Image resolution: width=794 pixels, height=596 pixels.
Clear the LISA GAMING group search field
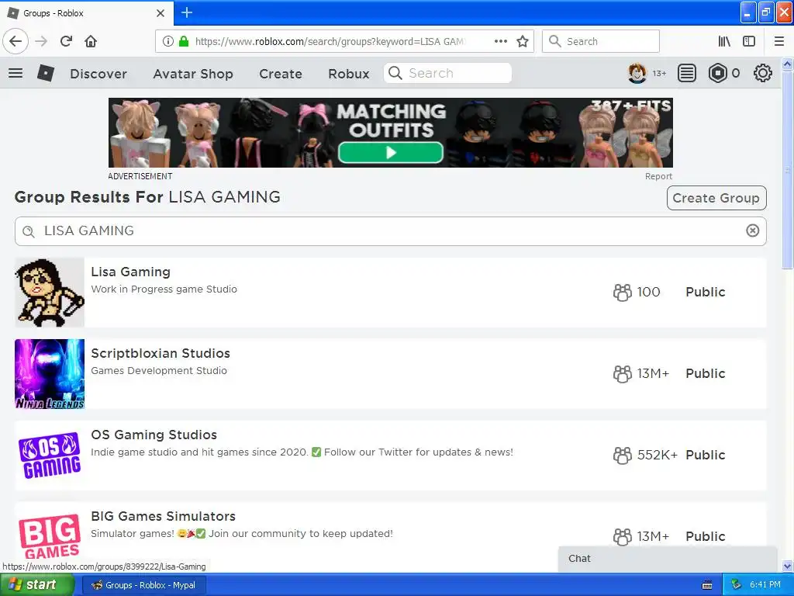tap(752, 230)
